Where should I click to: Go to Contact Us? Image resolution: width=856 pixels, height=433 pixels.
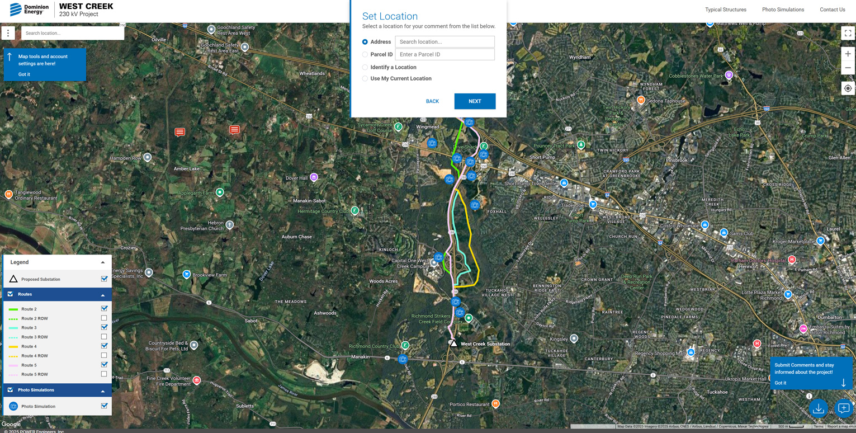832,10
